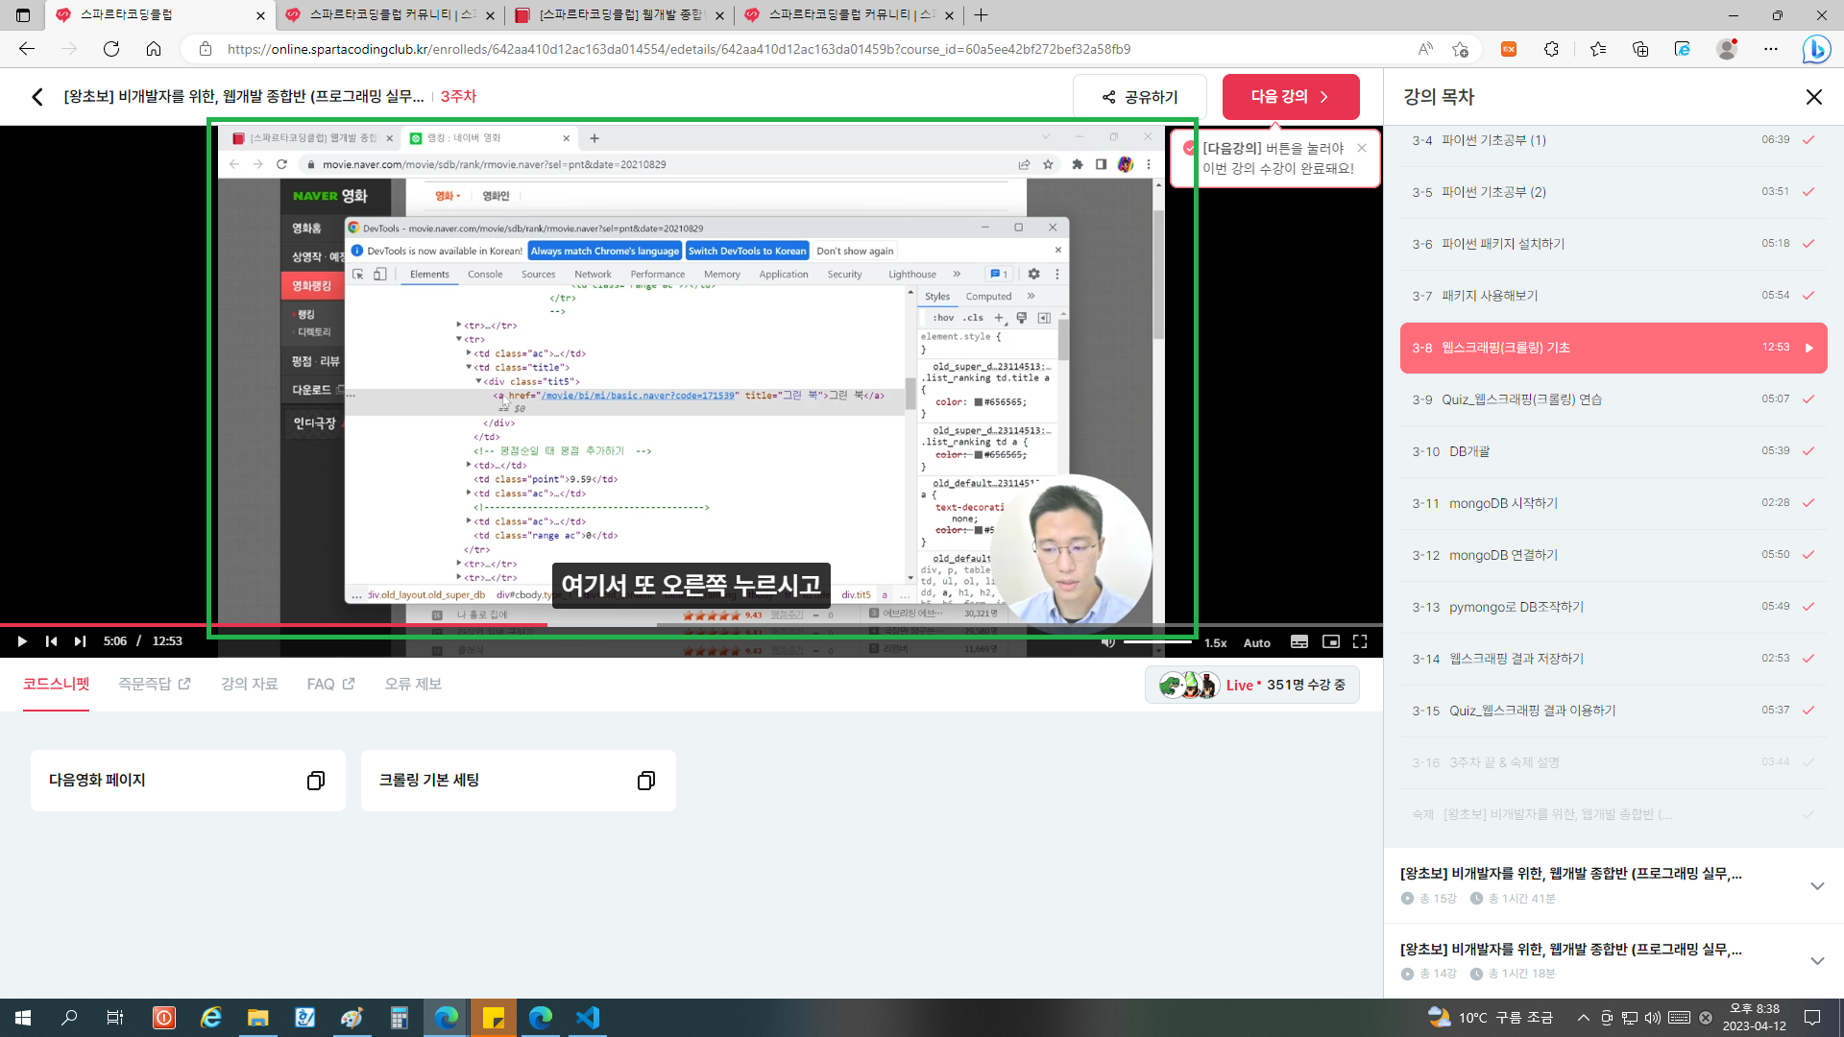Skip to previous lecture track

(x=52, y=641)
